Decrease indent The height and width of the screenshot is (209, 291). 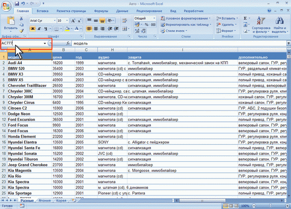click(x=110, y=29)
